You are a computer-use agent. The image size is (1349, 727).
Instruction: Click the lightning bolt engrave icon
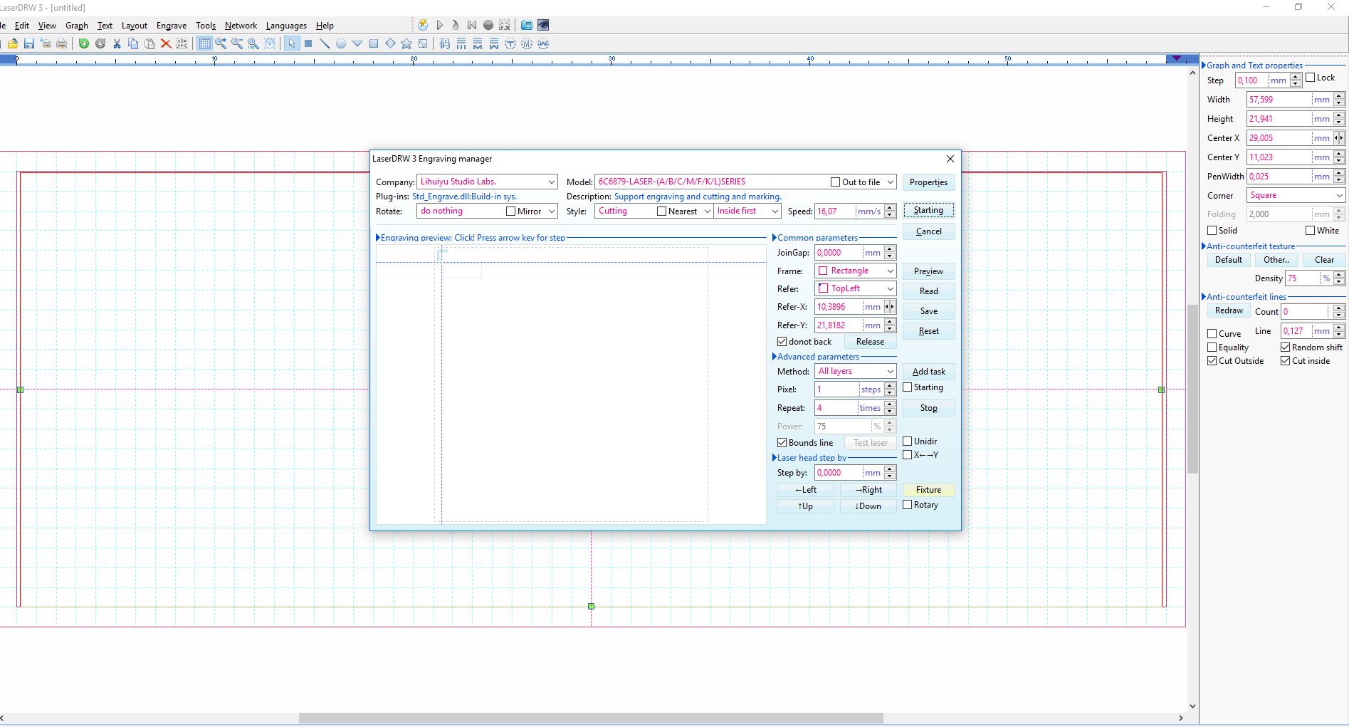tap(423, 25)
